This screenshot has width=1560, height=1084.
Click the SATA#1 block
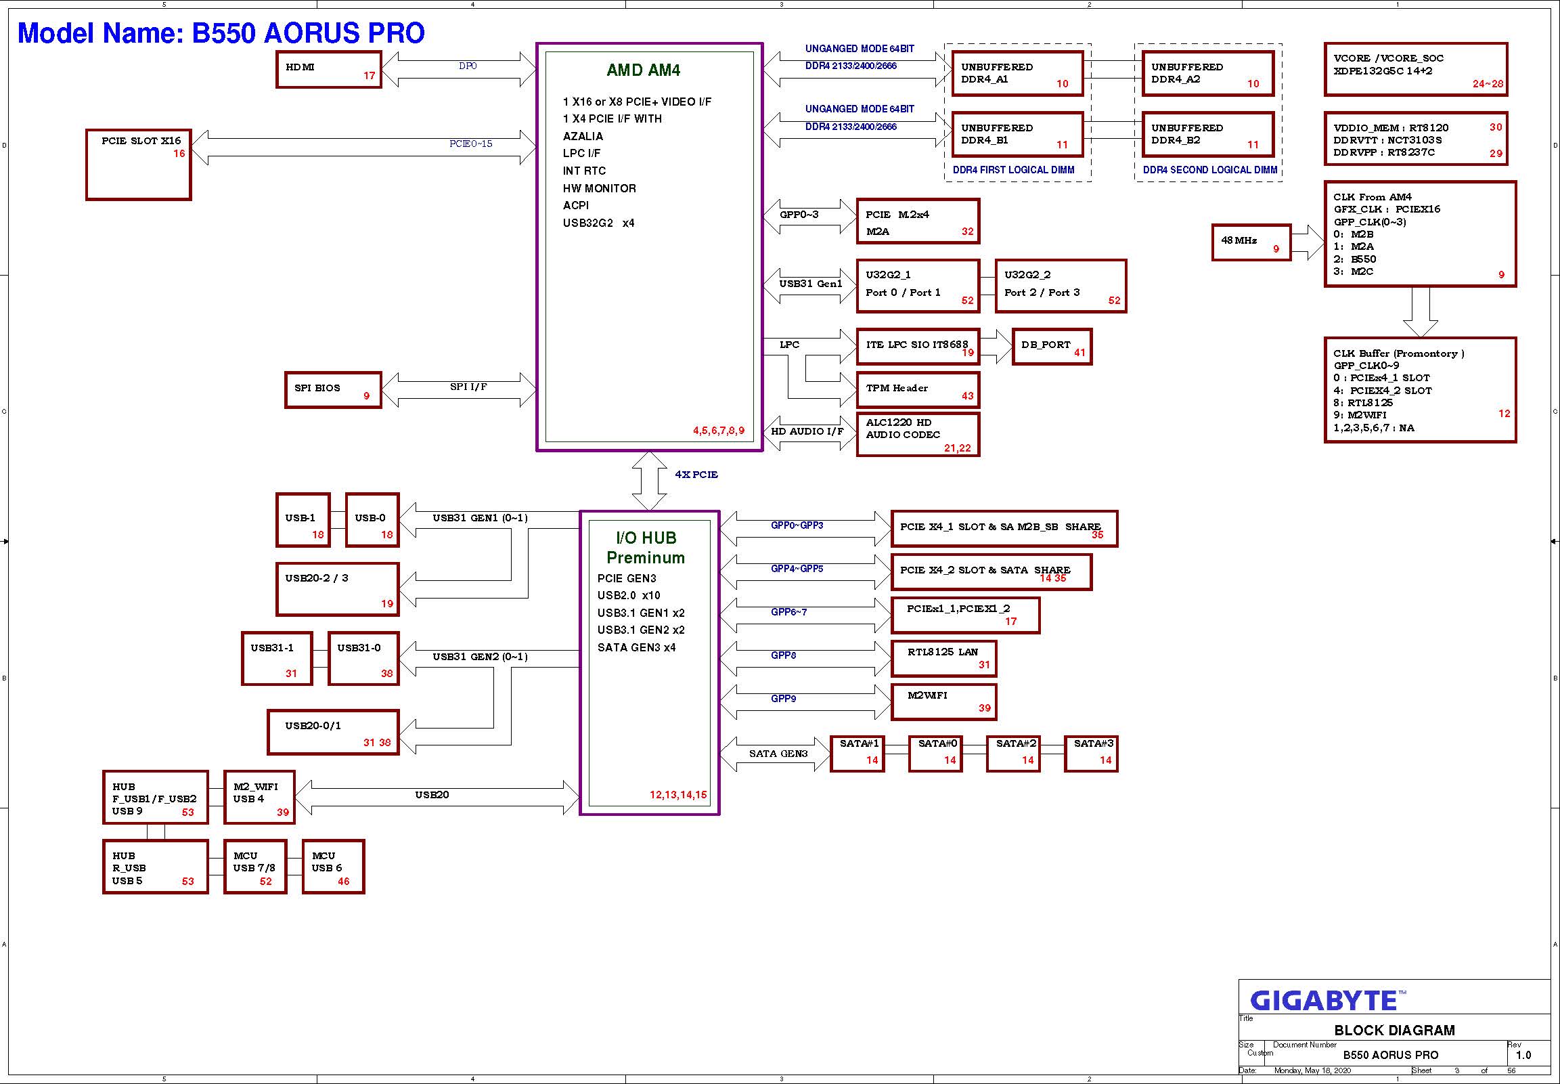point(857,754)
